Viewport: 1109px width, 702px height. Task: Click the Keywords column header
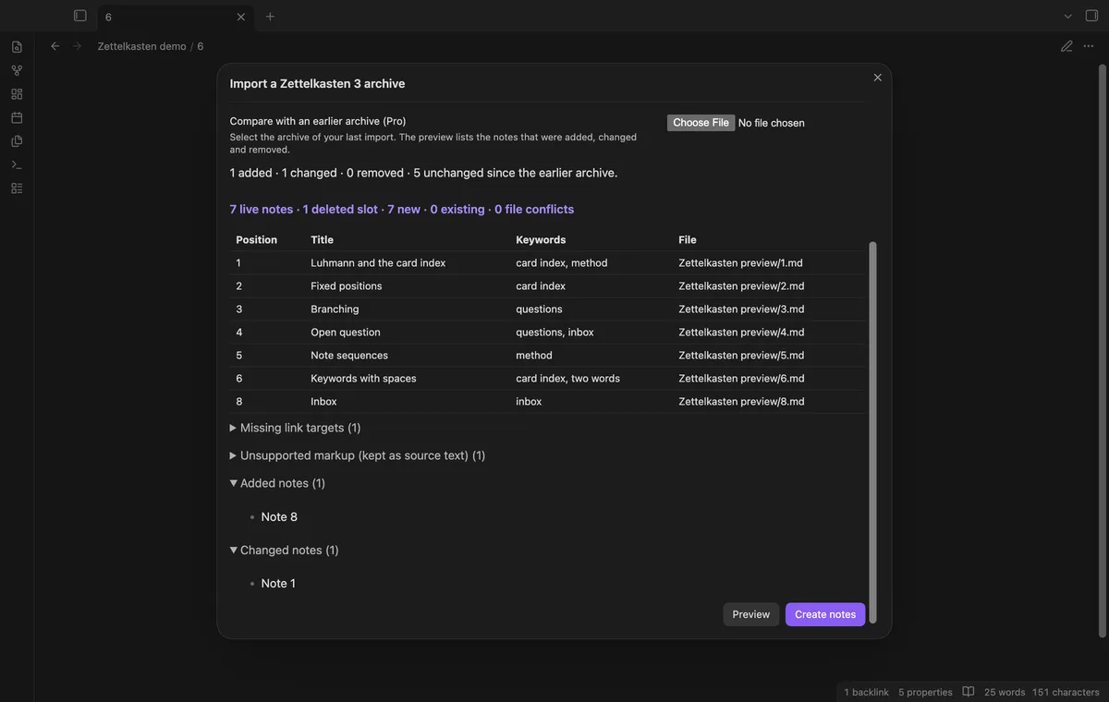tap(541, 239)
